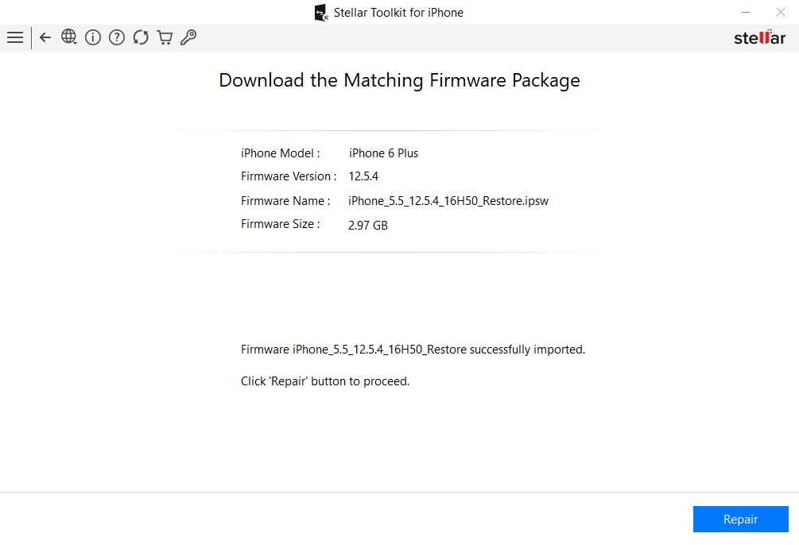Click the Stellar Toolkit for iPhone title text

pyautogui.click(x=398, y=12)
